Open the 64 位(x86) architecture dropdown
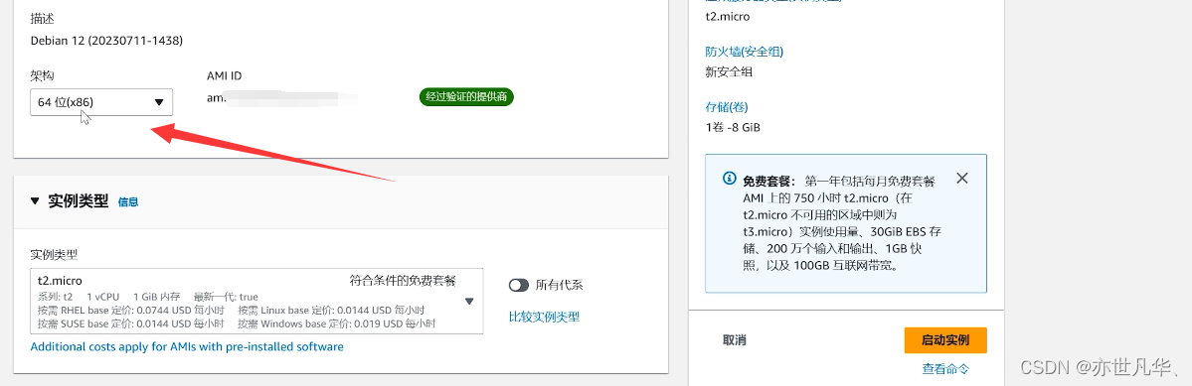The height and width of the screenshot is (386, 1192). tap(101, 102)
